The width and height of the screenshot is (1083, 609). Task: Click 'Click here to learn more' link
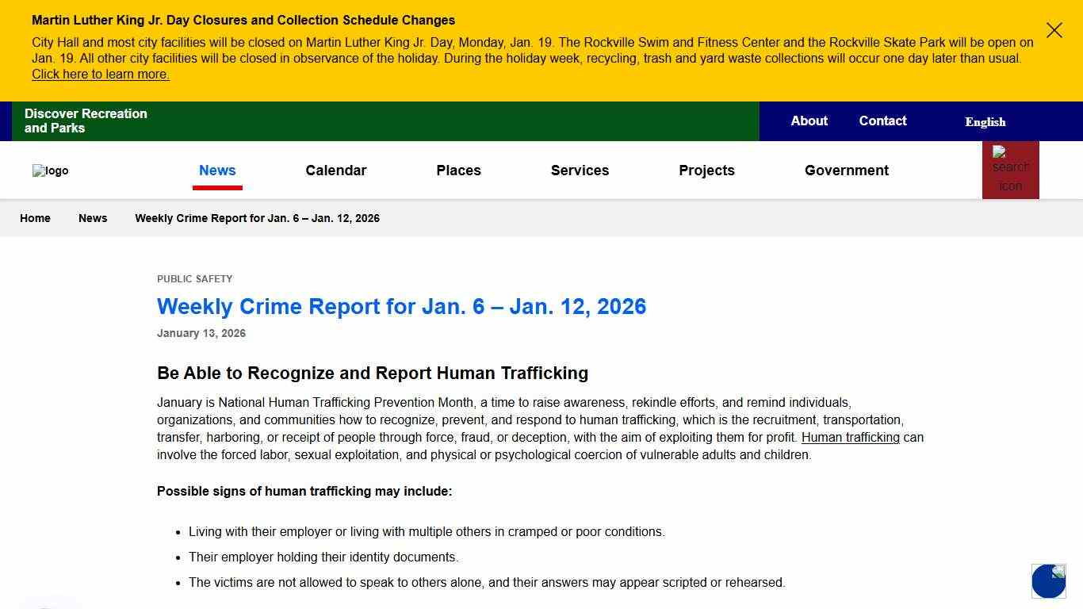pos(101,74)
